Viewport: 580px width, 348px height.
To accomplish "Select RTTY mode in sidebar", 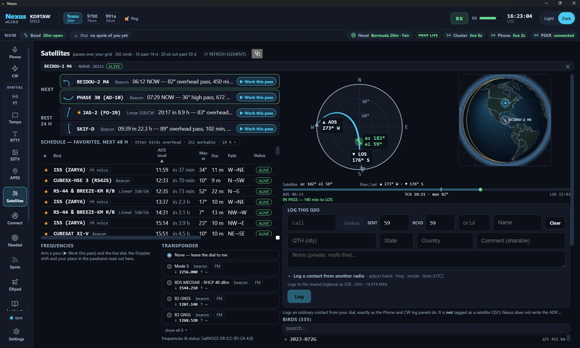I will click(x=15, y=137).
